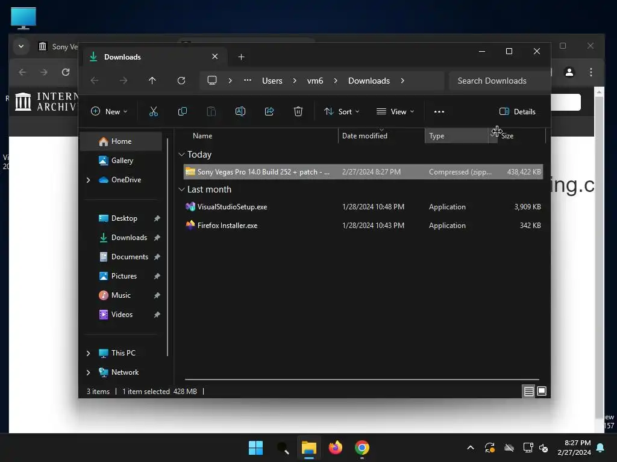Open the View dropdown

[x=395, y=111]
